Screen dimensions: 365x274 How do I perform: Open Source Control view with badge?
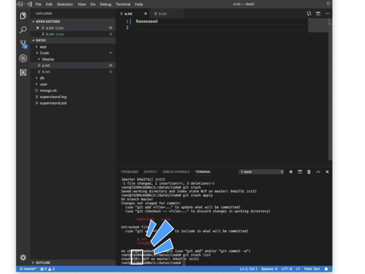[x=23, y=44]
